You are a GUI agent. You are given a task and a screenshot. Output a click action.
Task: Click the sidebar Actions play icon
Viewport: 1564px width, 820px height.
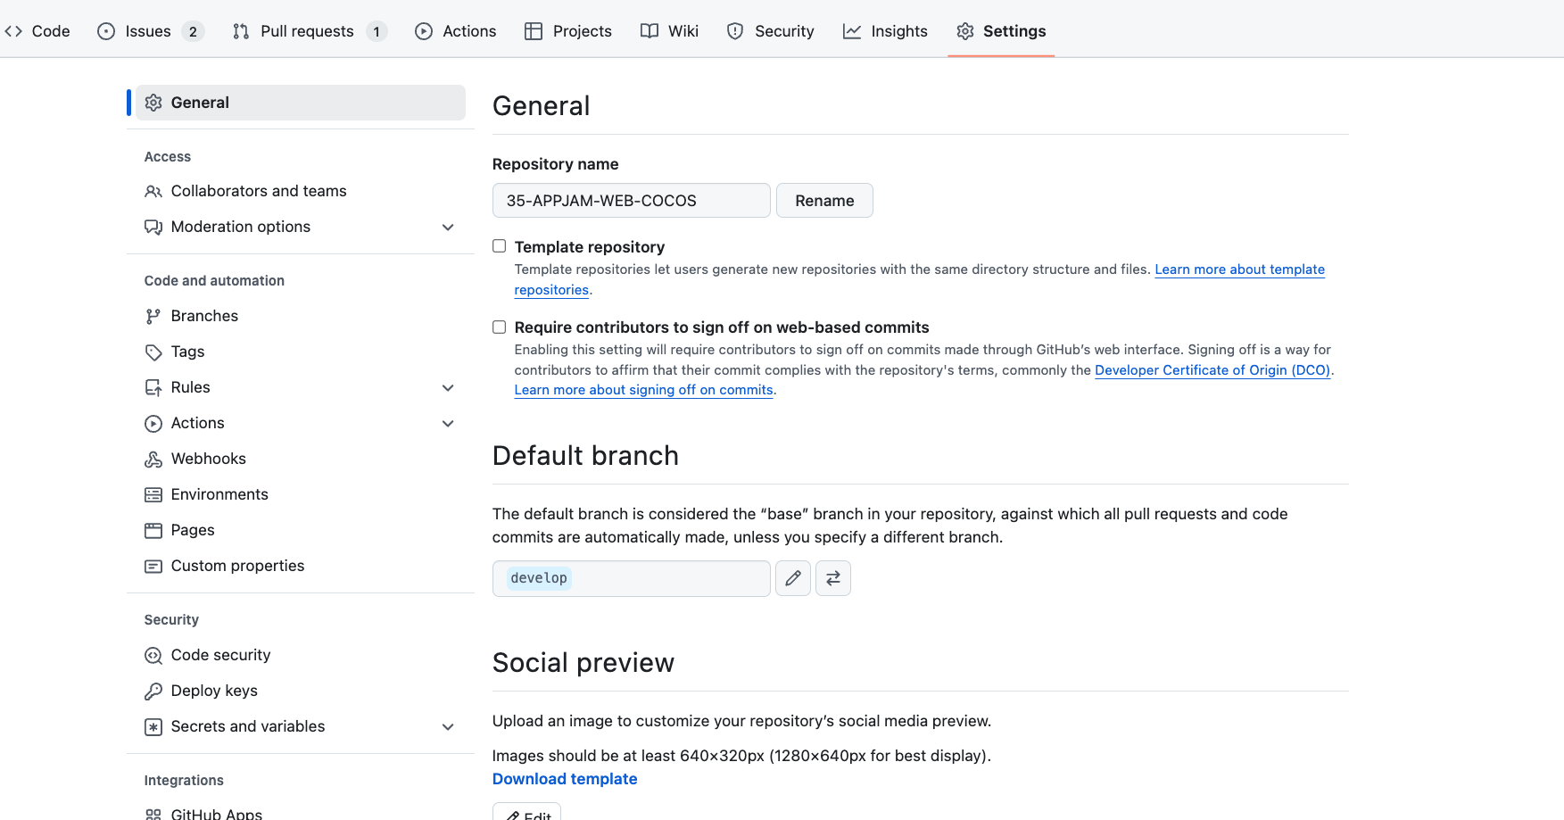[x=153, y=423]
